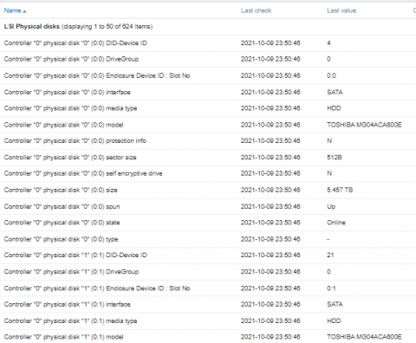Select disk "0" (0:0) state item
The width and height of the screenshot is (416, 343).
62,223
